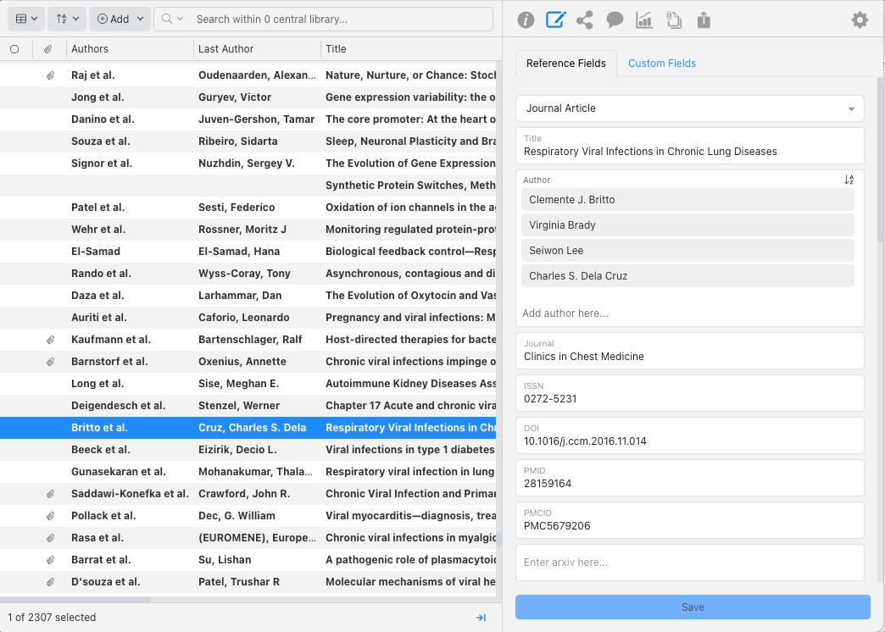Click the Save button
Image resolution: width=885 pixels, height=632 pixels.
pos(693,607)
